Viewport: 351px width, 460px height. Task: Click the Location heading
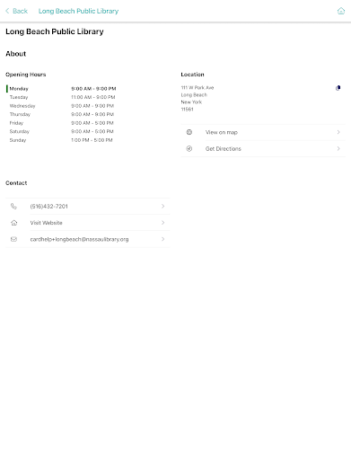pyautogui.click(x=192, y=75)
